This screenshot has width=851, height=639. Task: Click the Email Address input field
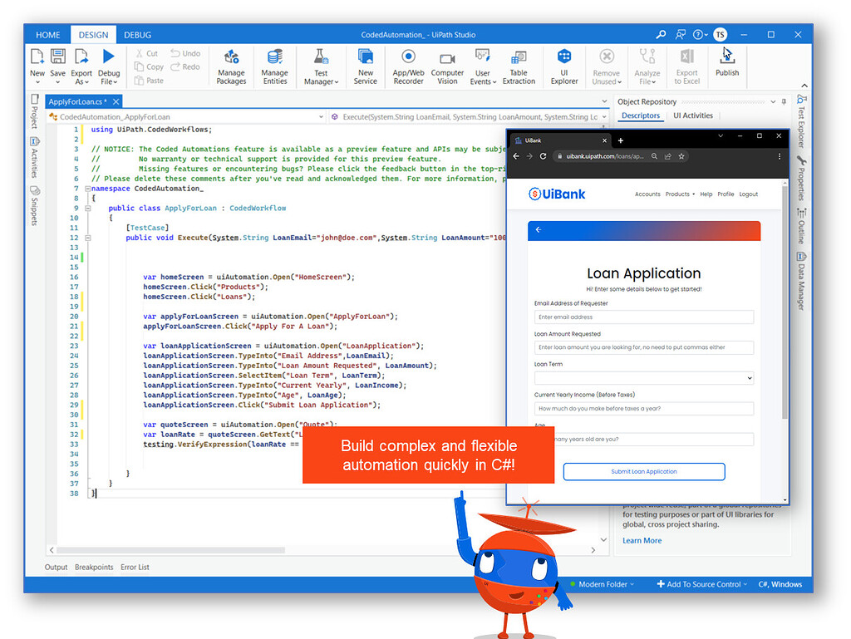[x=644, y=317]
